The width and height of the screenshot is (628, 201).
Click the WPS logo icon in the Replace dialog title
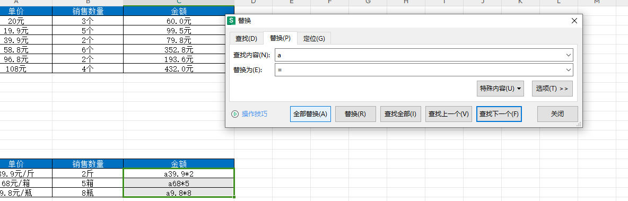pos(231,21)
